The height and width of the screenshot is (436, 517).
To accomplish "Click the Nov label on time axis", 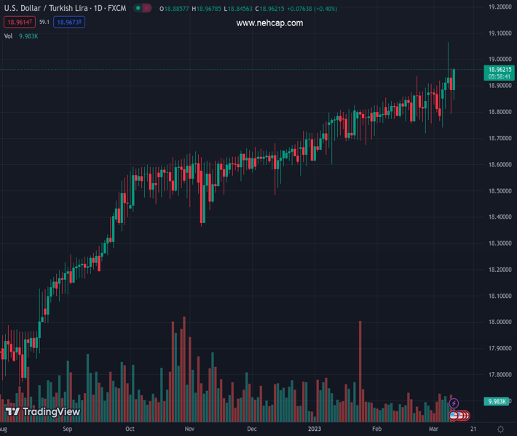I will (189, 429).
